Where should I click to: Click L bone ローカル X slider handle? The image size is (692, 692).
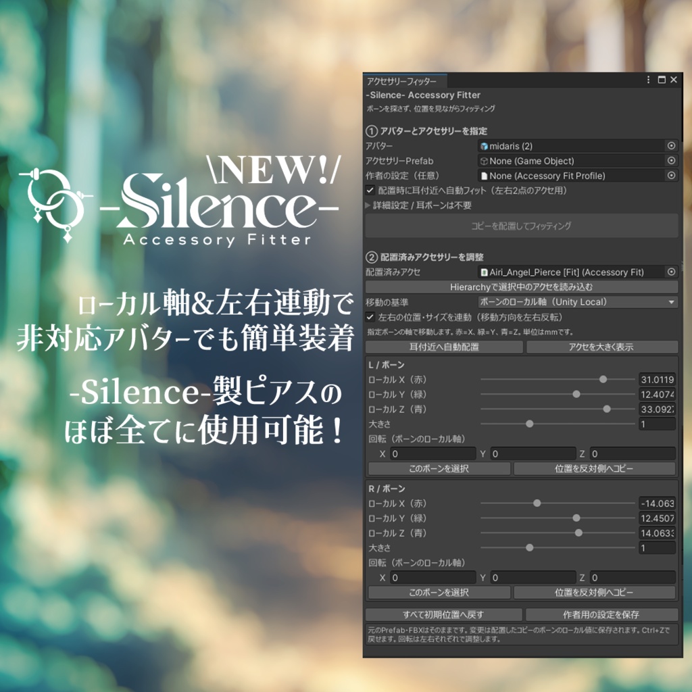(603, 379)
